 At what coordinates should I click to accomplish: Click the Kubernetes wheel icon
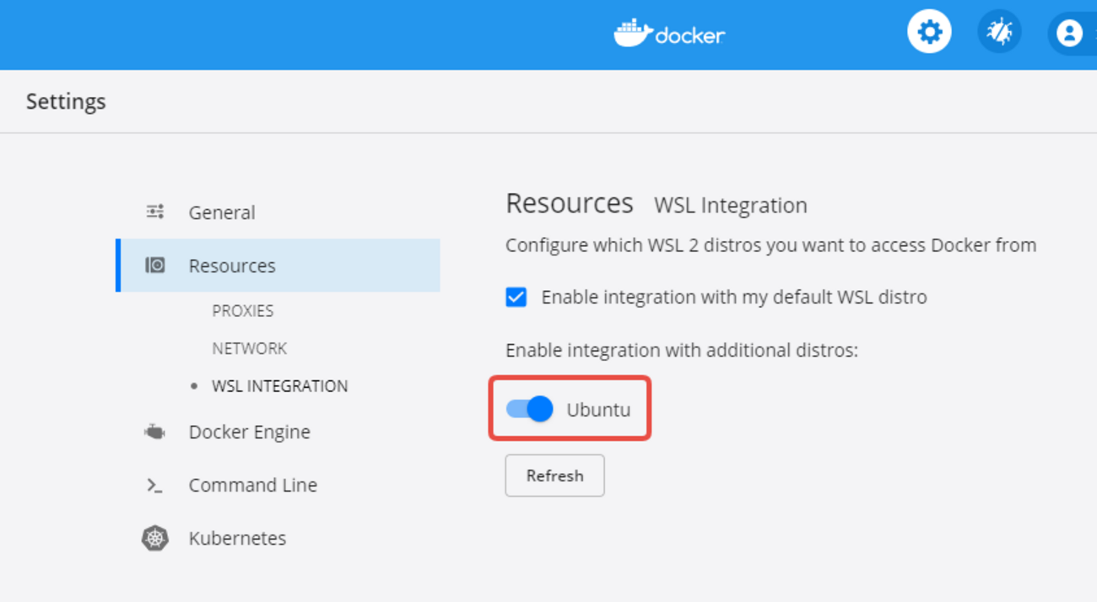[x=155, y=538]
